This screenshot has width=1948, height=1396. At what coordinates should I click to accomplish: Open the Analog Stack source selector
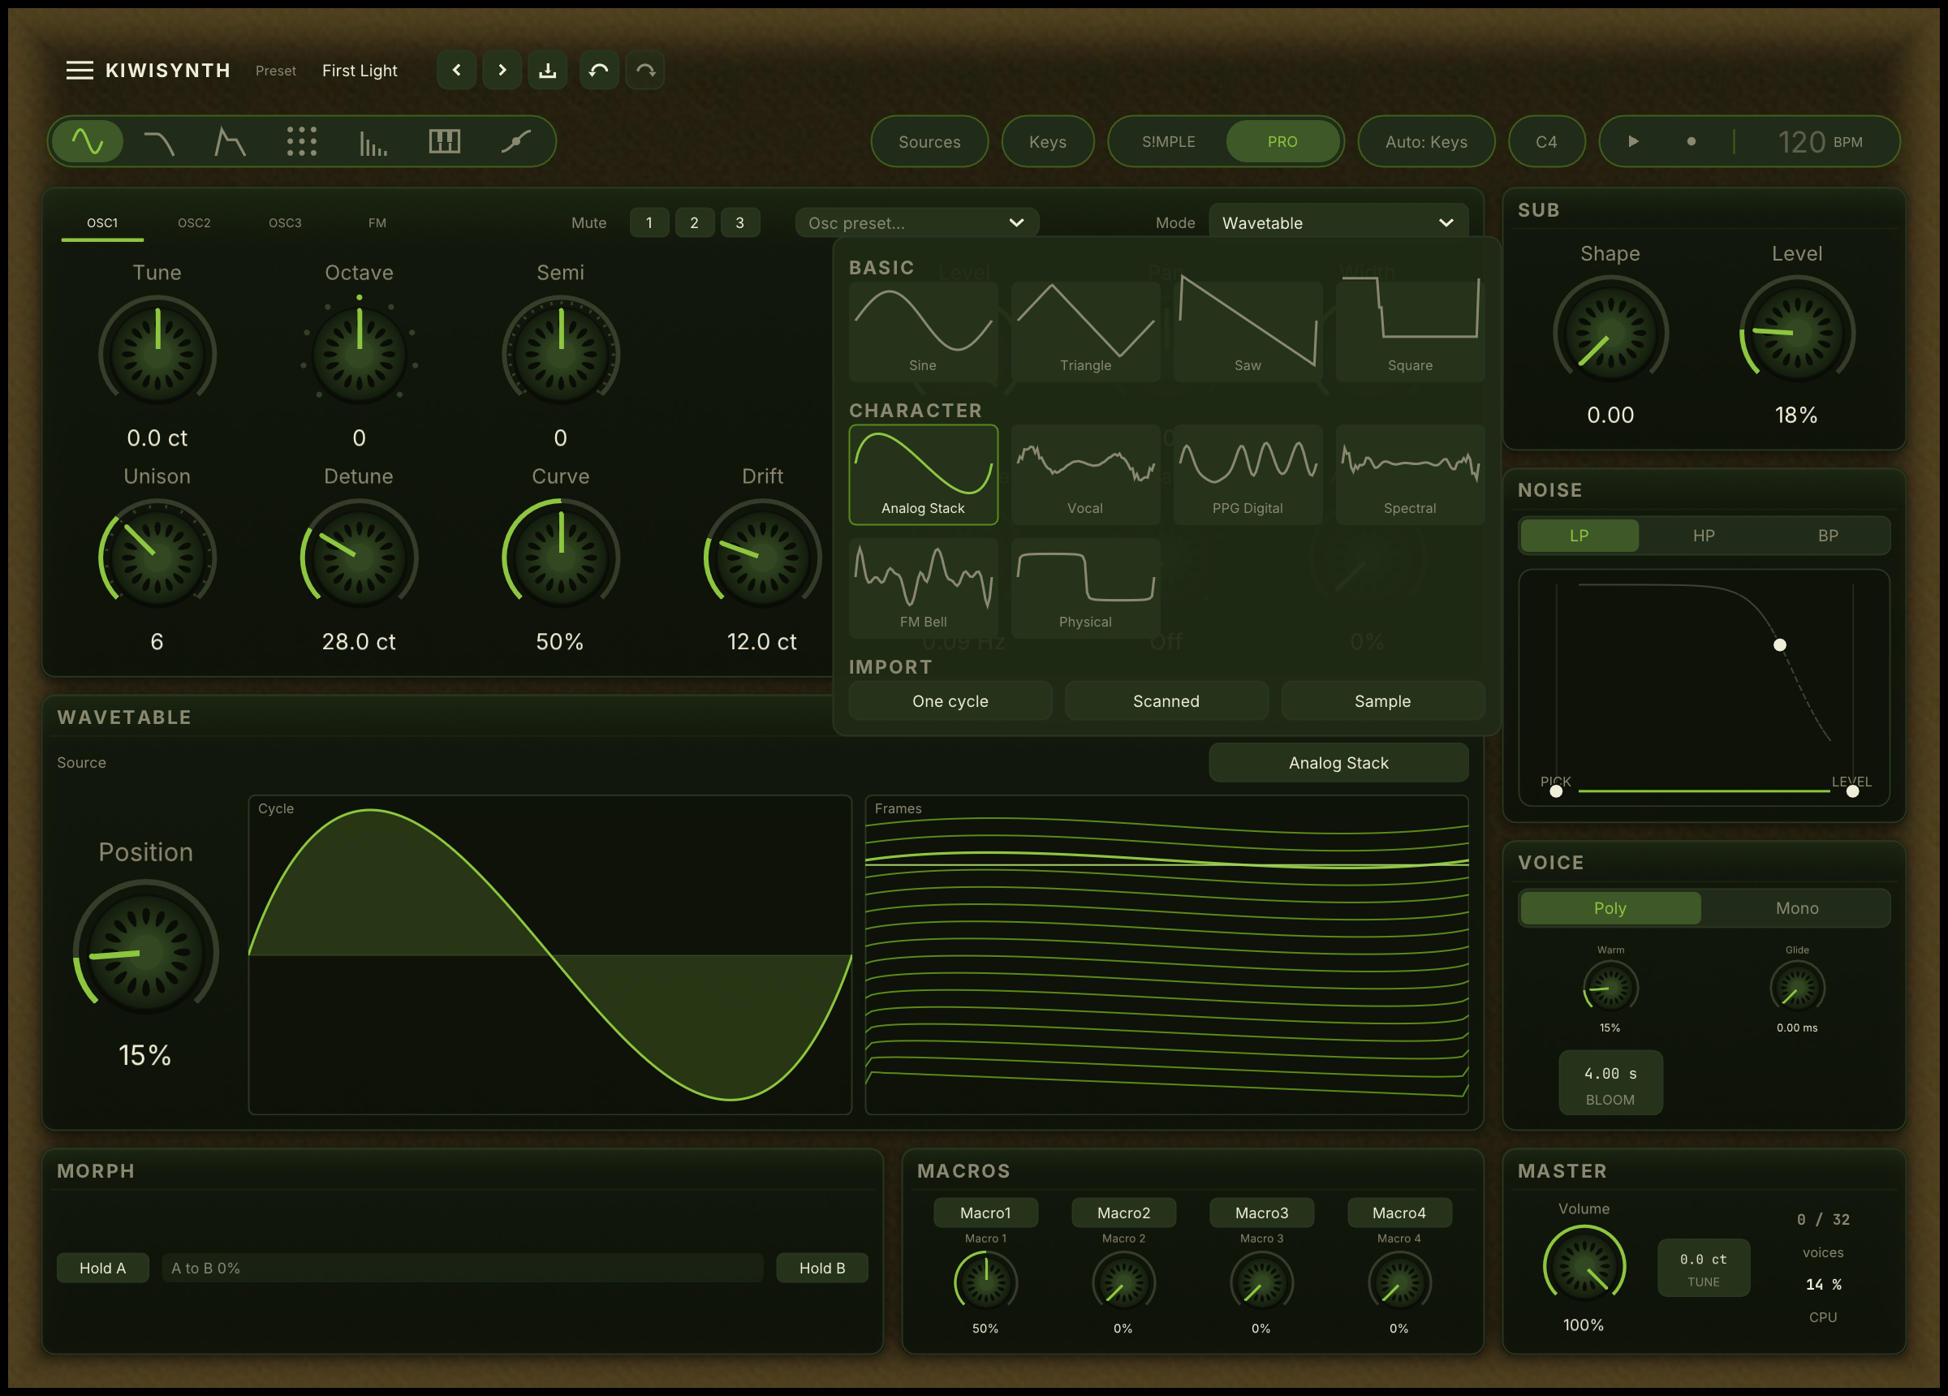coord(1338,763)
